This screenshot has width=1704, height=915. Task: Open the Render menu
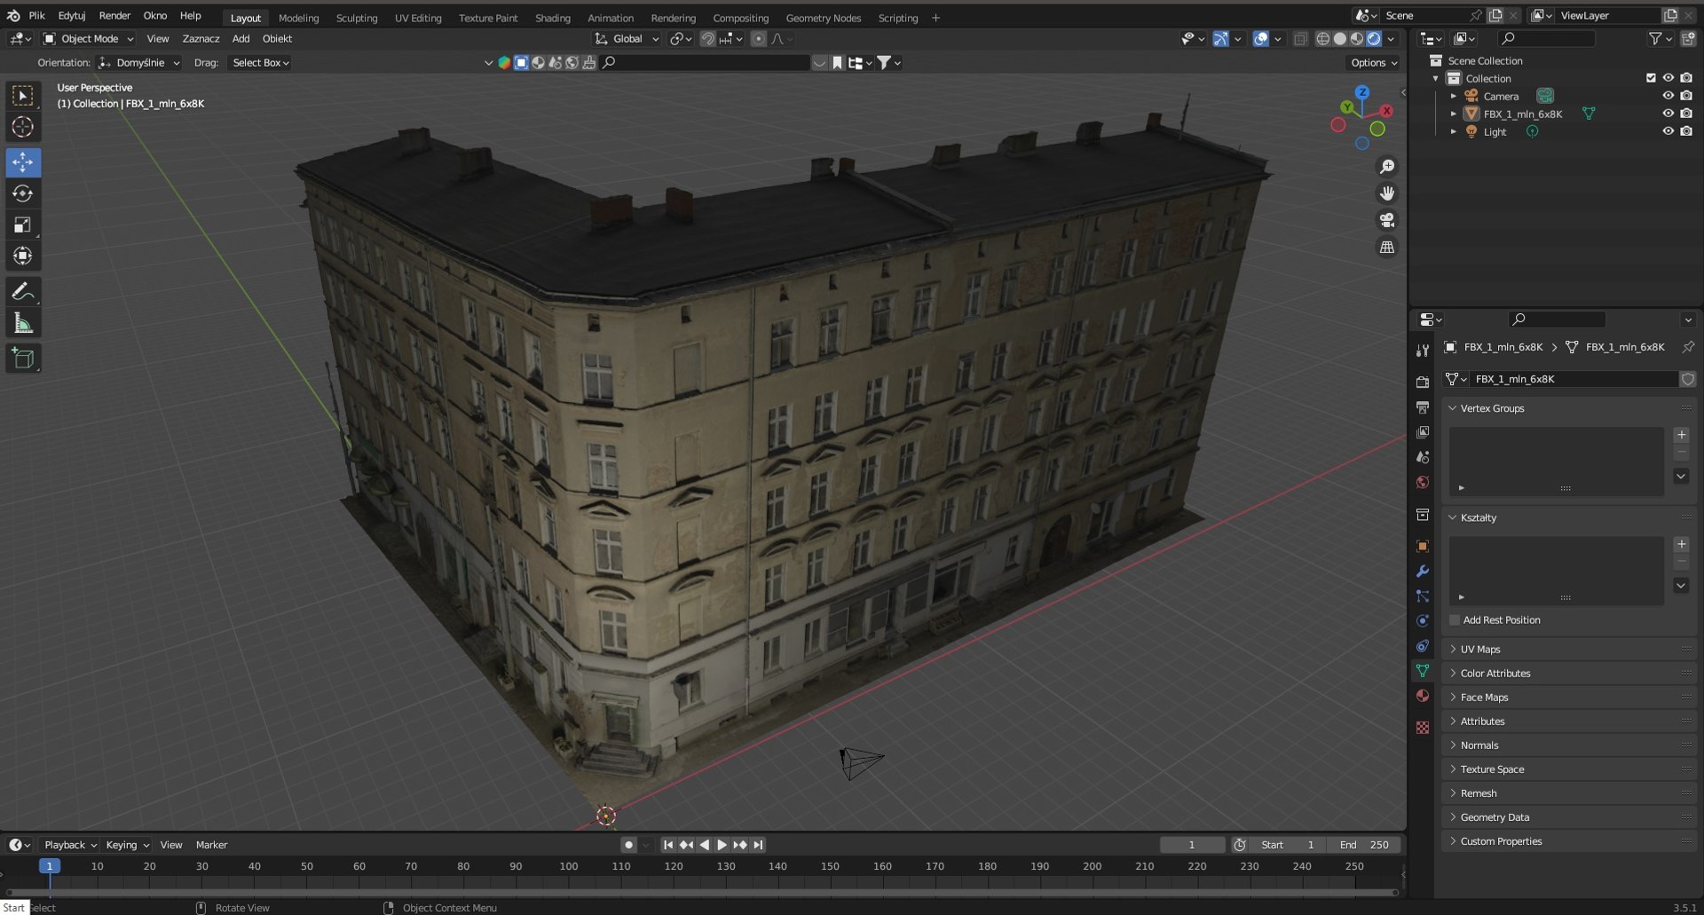[x=114, y=16]
